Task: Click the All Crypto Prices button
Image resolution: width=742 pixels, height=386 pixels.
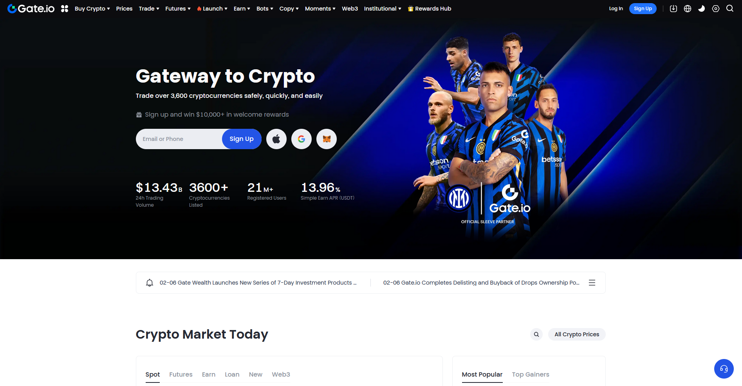Action: [x=577, y=334]
